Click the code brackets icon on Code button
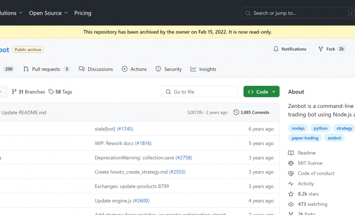The image size is (355, 215). tap(250, 92)
